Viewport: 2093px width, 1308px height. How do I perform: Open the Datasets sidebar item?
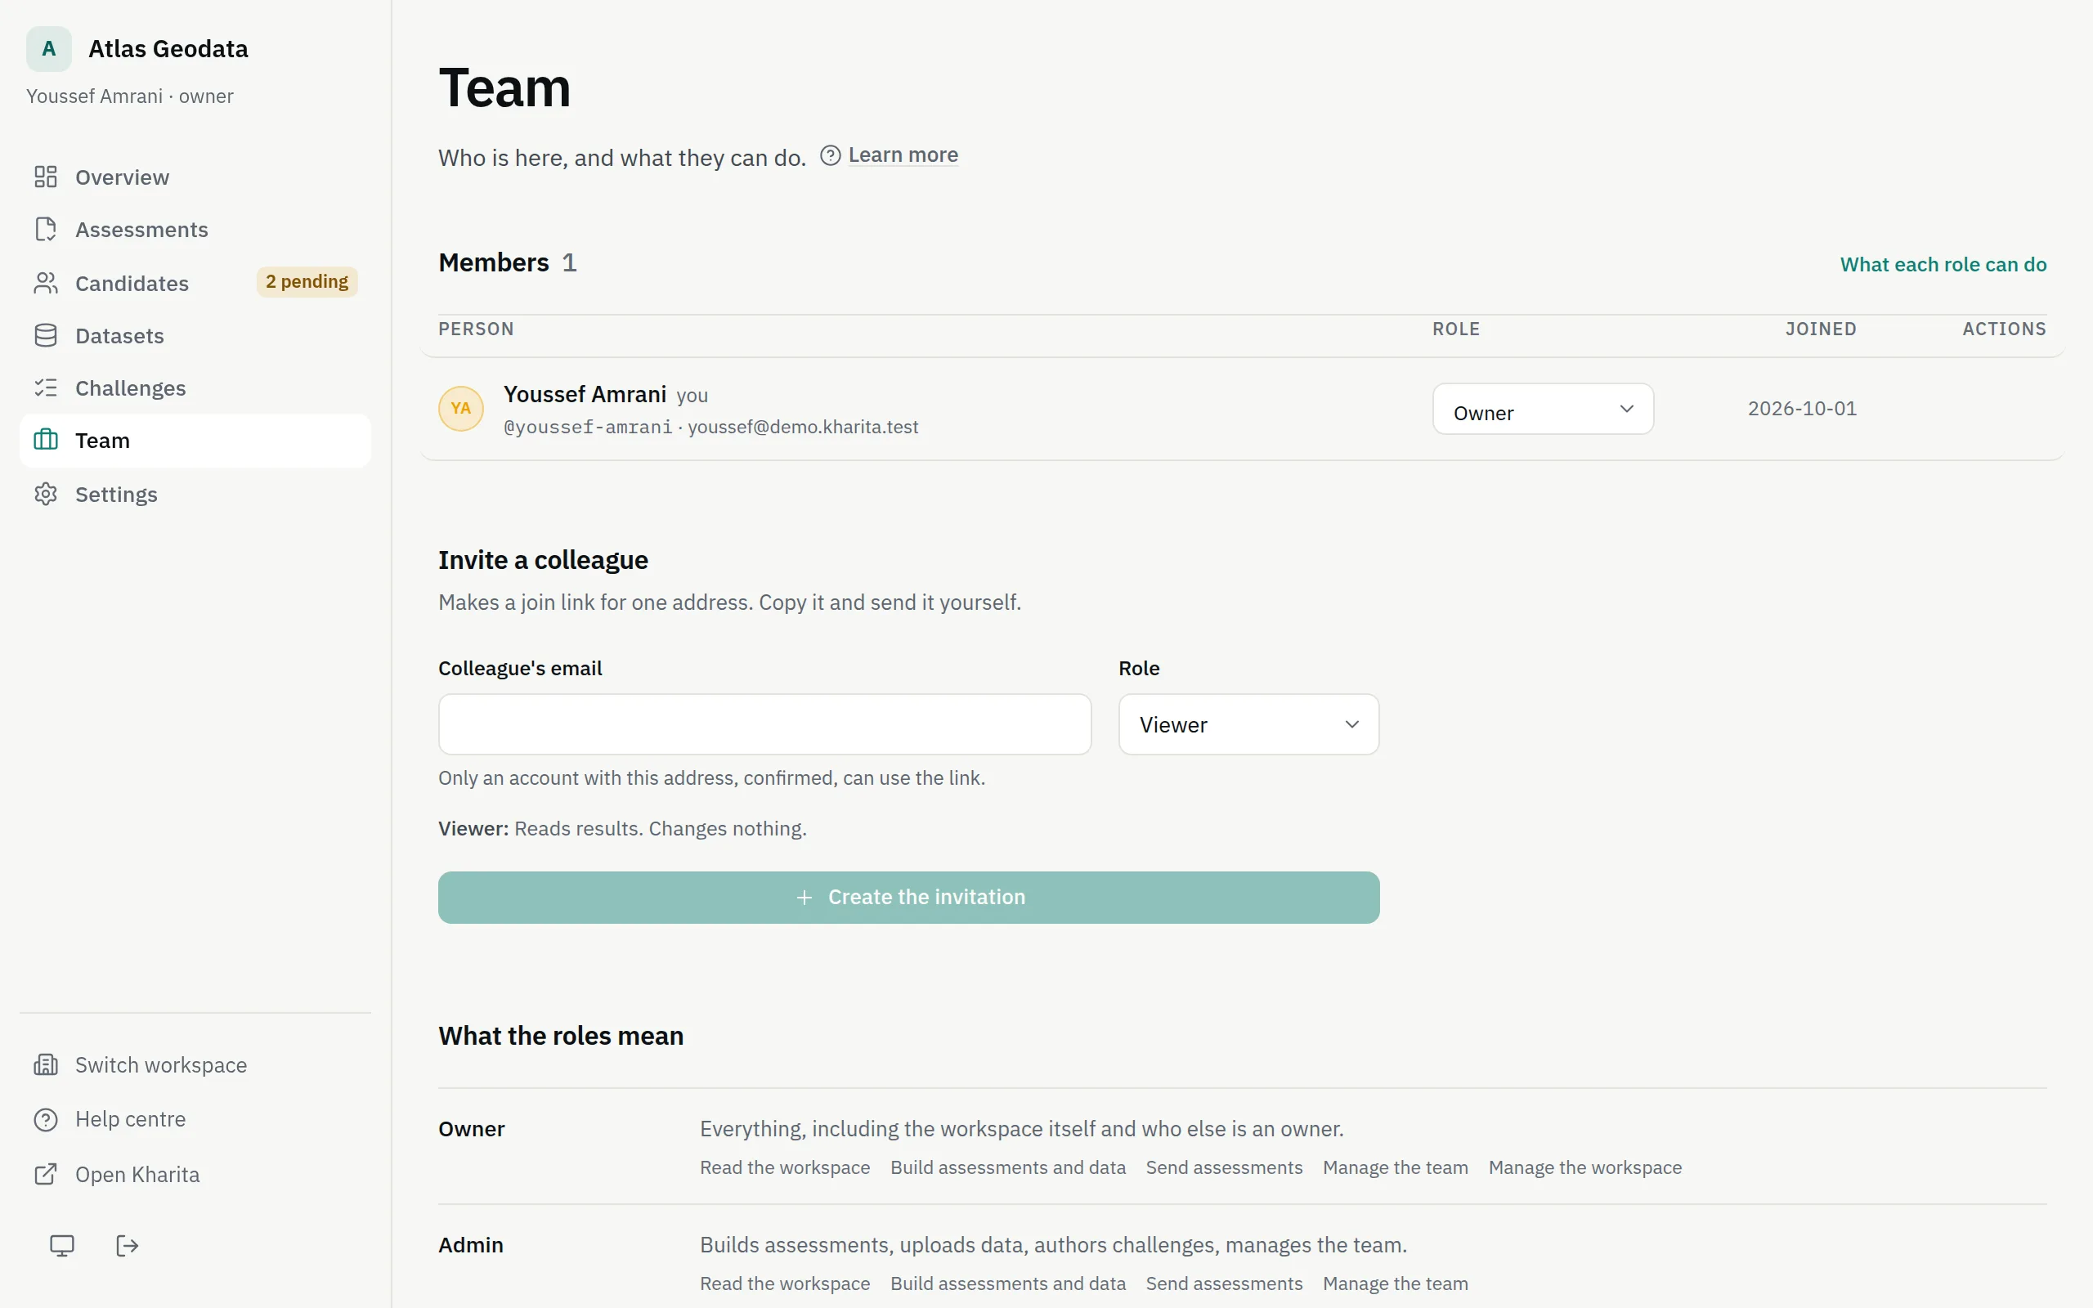pyautogui.click(x=195, y=336)
